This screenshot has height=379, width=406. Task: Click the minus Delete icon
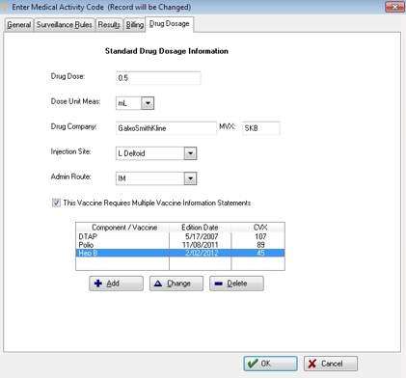[x=219, y=284]
